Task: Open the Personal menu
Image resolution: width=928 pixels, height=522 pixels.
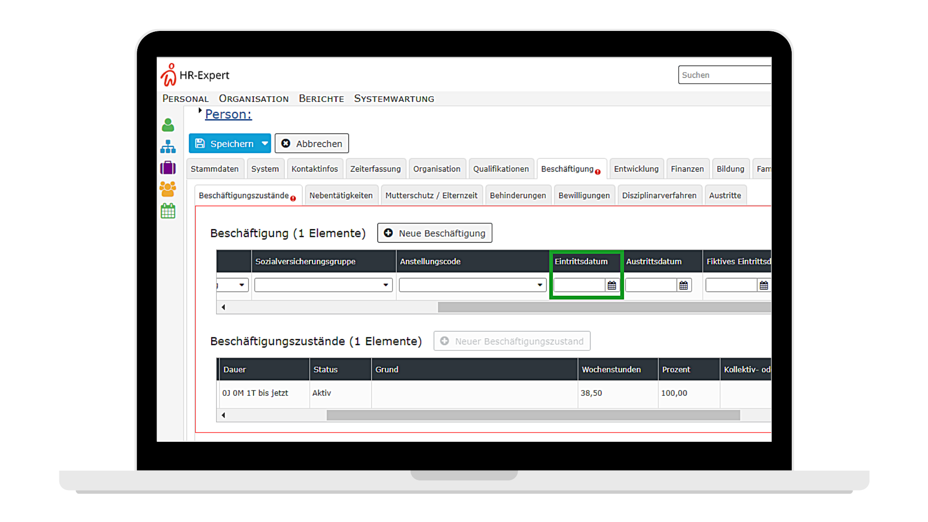Action: point(186,99)
